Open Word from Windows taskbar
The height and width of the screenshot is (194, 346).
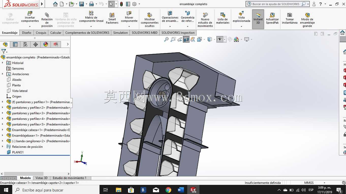coord(181,190)
